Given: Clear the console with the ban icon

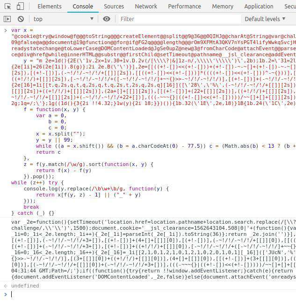Looking at the screenshot, I should [21, 19].
